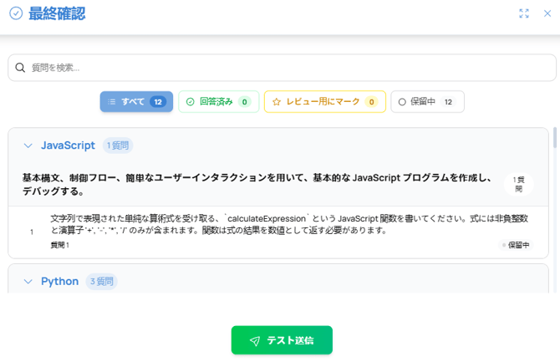Click the fullscreen expand icon in header
Viewport: 560px width, 362px height.
click(x=524, y=13)
